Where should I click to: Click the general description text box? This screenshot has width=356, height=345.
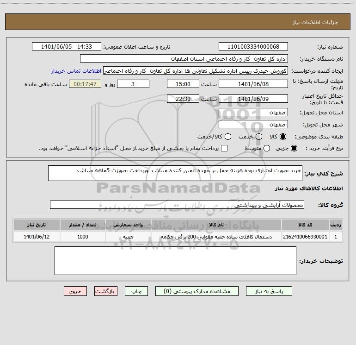point(175,173)
